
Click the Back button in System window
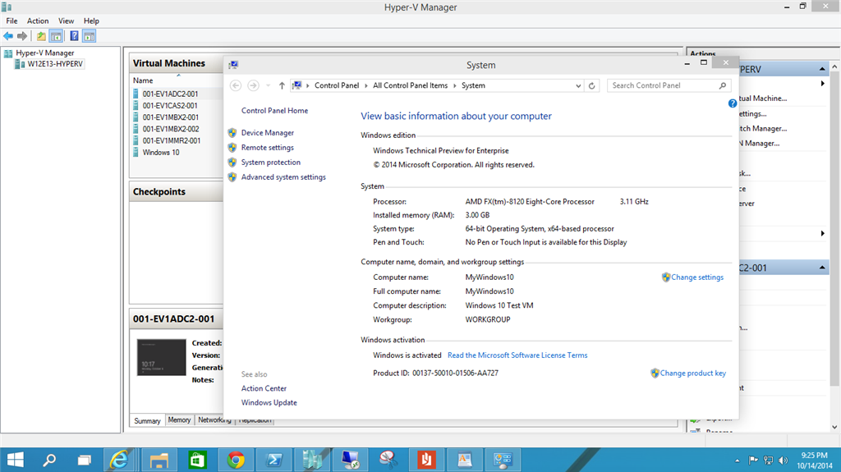[236, 85]
